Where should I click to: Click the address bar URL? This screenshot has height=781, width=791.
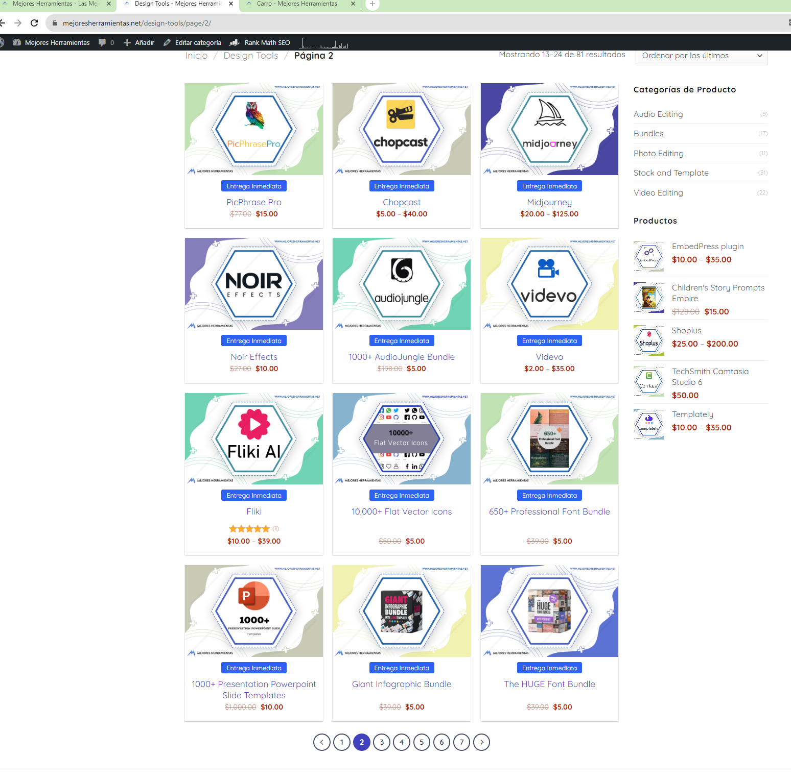coord(137,23)
